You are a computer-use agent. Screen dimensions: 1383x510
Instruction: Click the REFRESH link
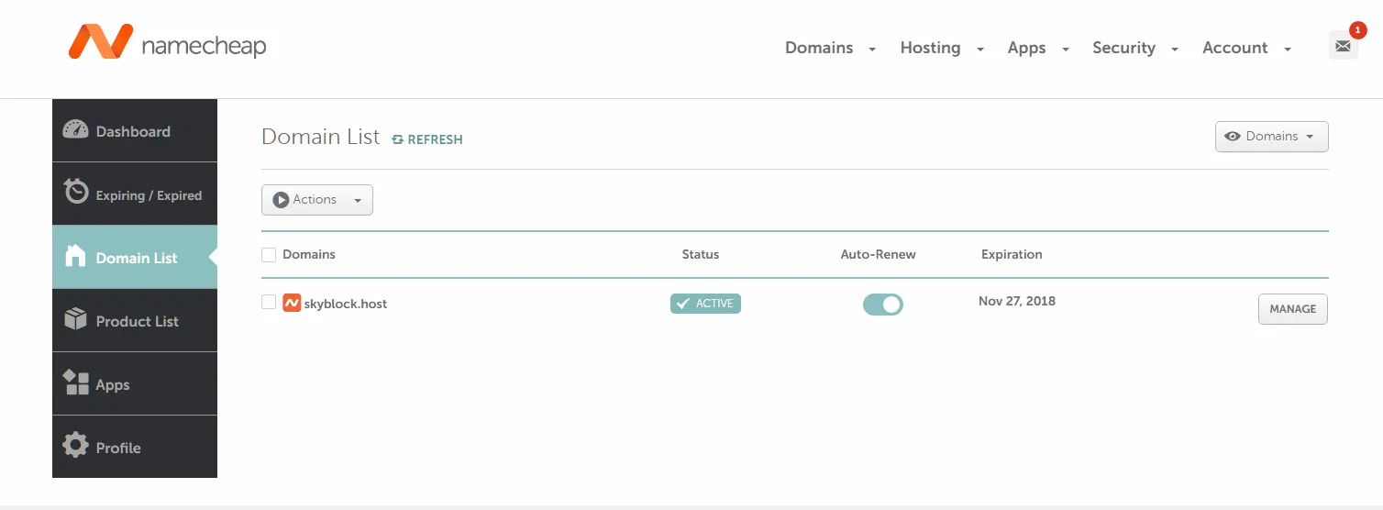tap(427, 139)
